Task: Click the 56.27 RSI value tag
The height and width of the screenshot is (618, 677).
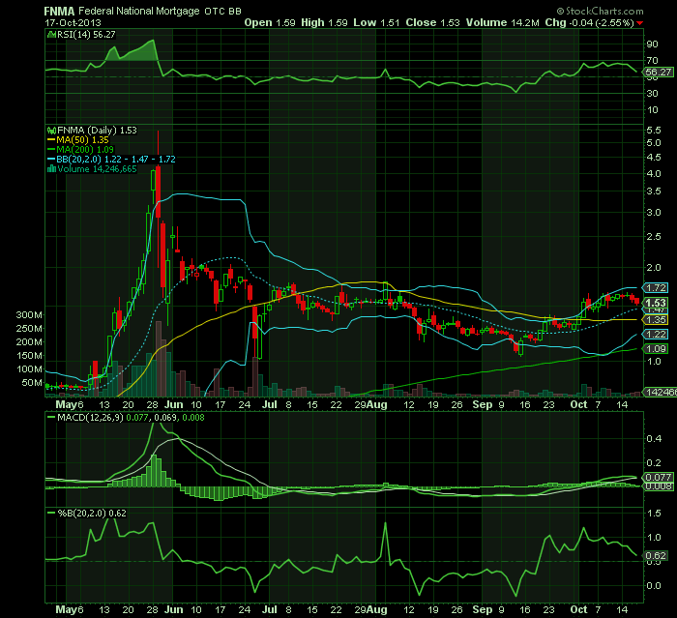Action: (x=659, y=73)
